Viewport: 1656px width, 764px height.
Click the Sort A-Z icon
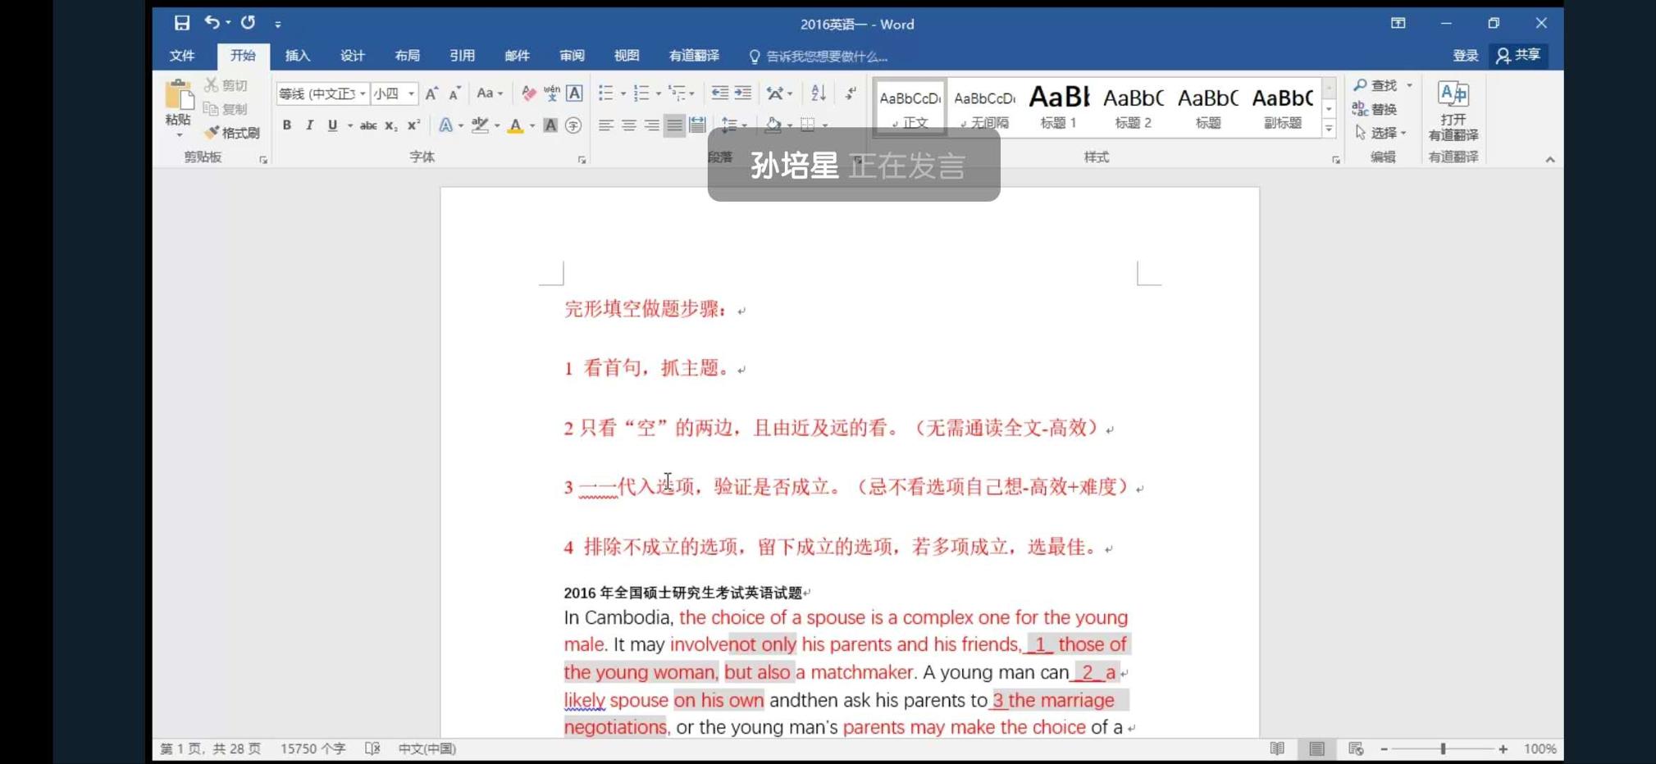(818, 93)
